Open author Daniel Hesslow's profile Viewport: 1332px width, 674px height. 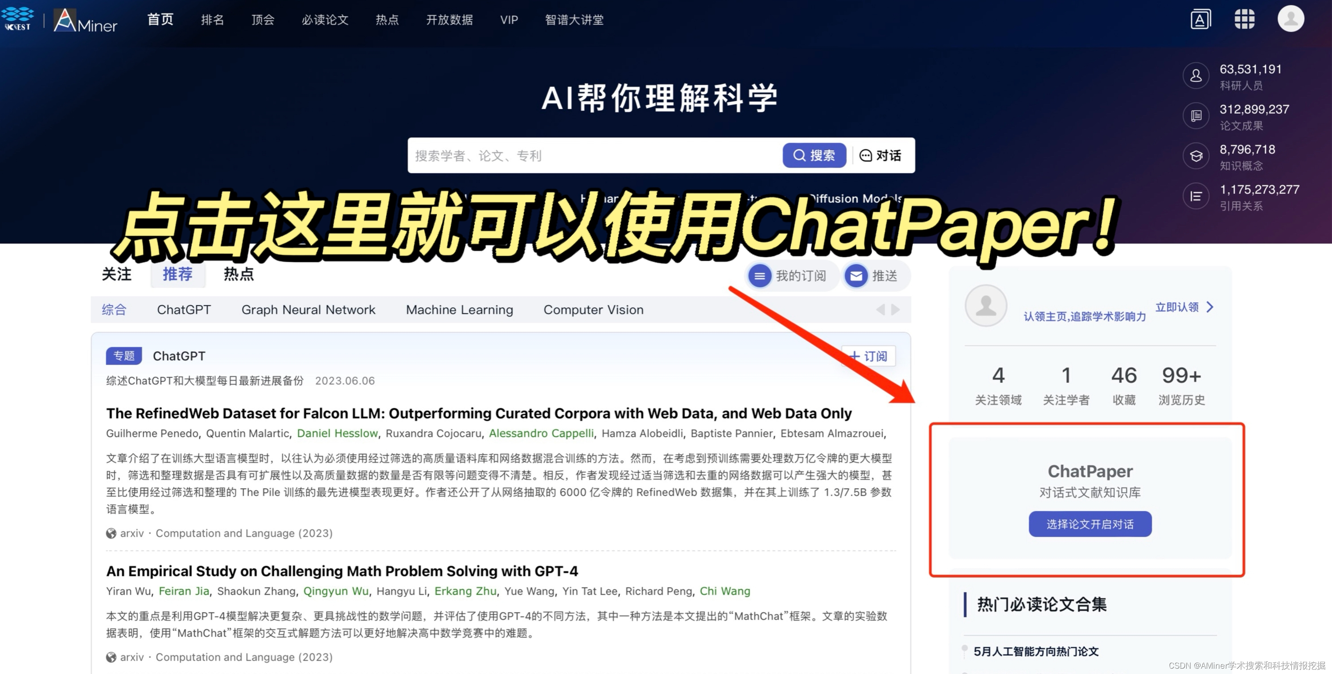tap(337, 434)
